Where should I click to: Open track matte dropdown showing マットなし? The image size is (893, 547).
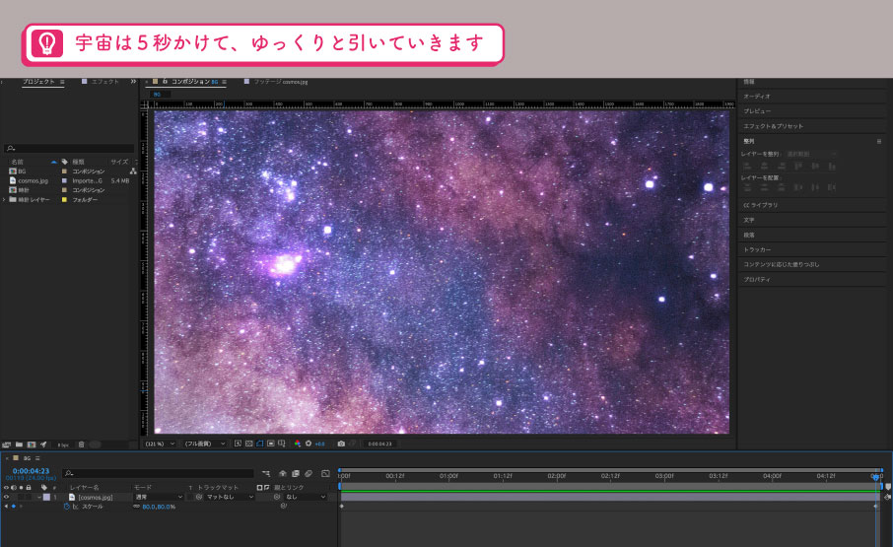(229, 498)
